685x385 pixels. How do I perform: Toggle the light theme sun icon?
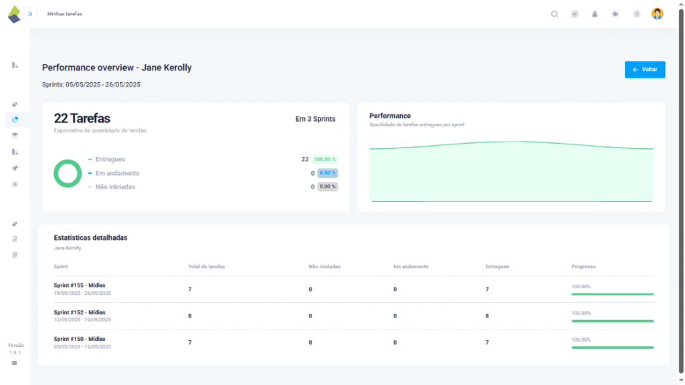pyautogui.click(x=615, y=14)
